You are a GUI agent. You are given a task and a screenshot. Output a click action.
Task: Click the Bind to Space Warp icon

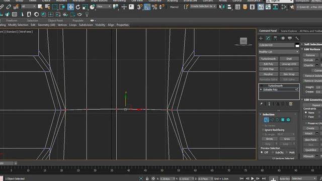(16, 7)
